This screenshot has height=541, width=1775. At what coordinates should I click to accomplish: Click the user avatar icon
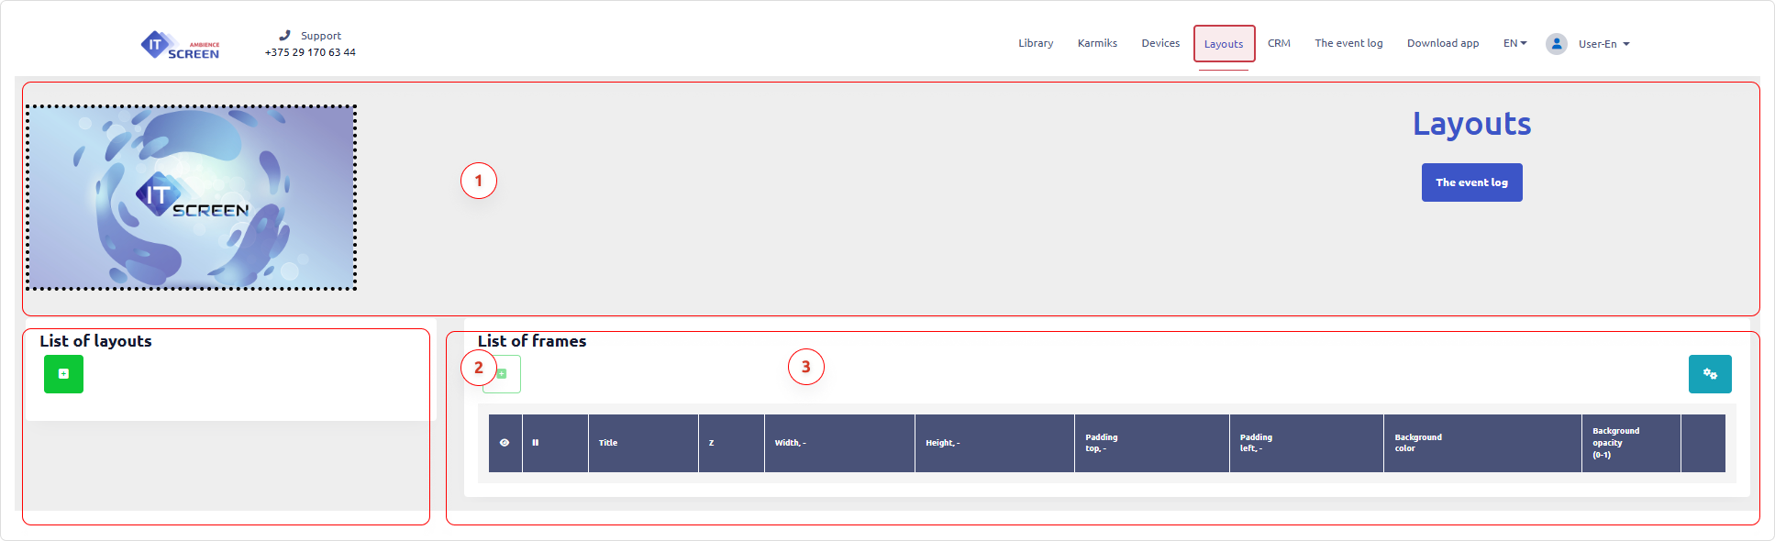(x=1556, y=44)
